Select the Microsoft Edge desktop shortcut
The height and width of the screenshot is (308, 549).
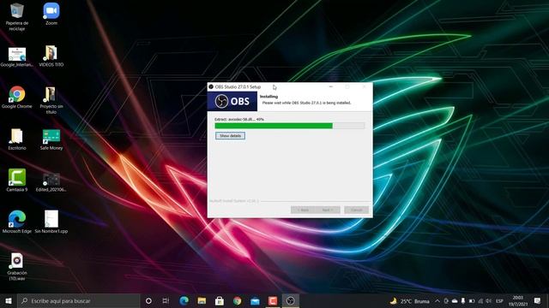pos(17,222)
